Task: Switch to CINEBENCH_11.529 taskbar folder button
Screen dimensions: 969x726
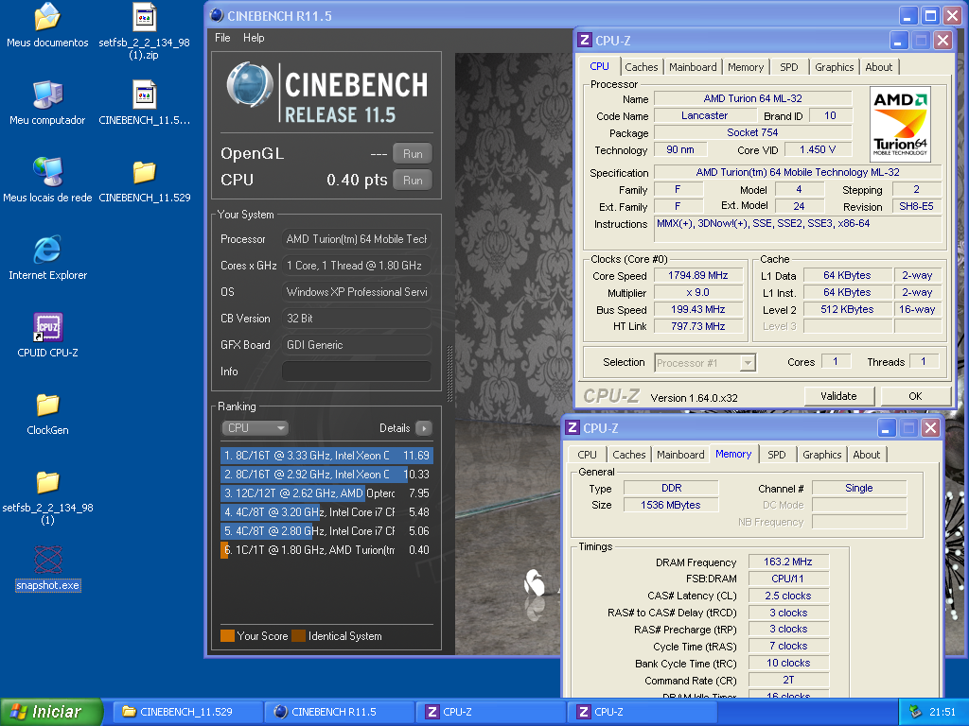Action: pyautogui.click(x=188, y=712)
